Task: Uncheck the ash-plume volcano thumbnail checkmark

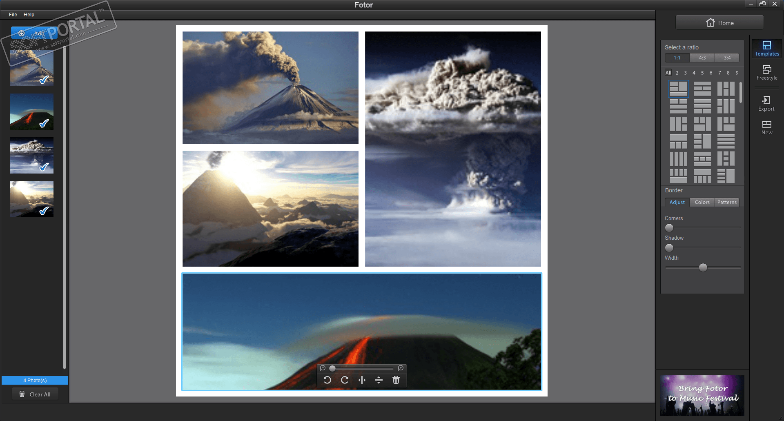Action: click(44, 80)
